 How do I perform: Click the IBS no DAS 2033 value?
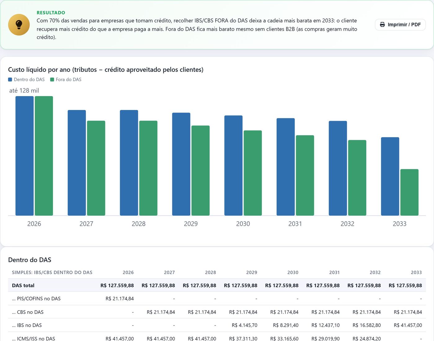click(x=408, y=325)
